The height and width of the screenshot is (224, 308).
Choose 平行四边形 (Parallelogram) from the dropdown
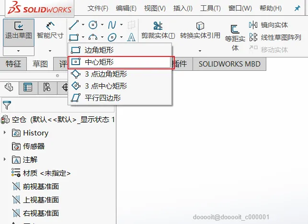(120, 98)
